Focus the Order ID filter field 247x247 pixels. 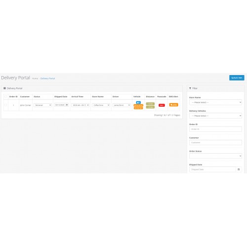click(215, 129)
